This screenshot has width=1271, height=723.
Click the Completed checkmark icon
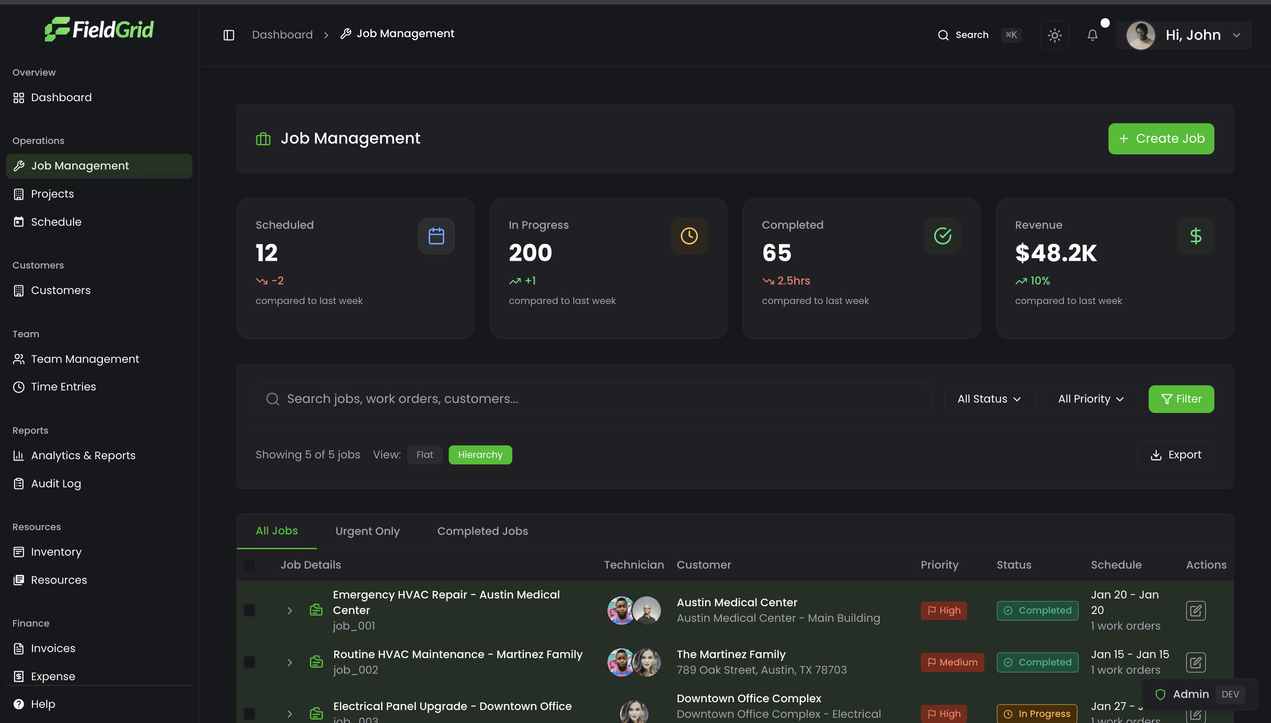click(x=942, y=237)
